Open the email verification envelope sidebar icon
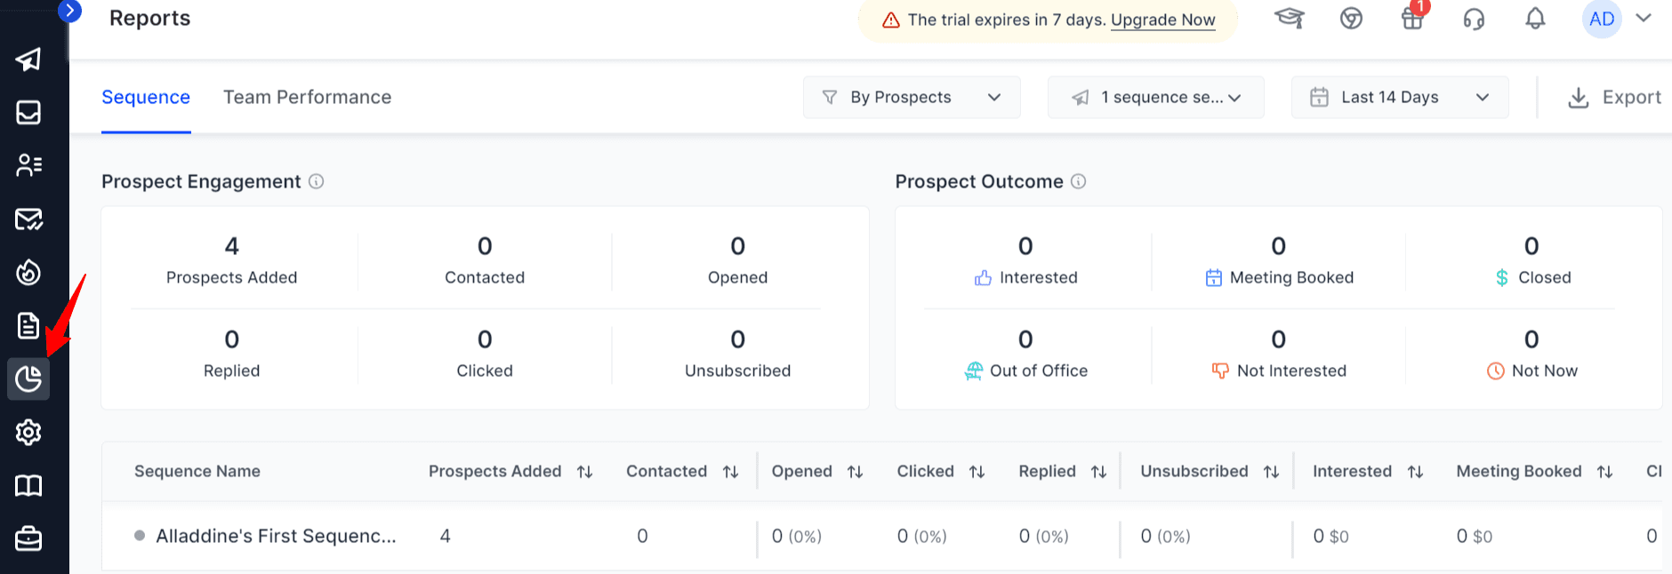Viewport: 1672px width, 574px height. coord(28,219)
